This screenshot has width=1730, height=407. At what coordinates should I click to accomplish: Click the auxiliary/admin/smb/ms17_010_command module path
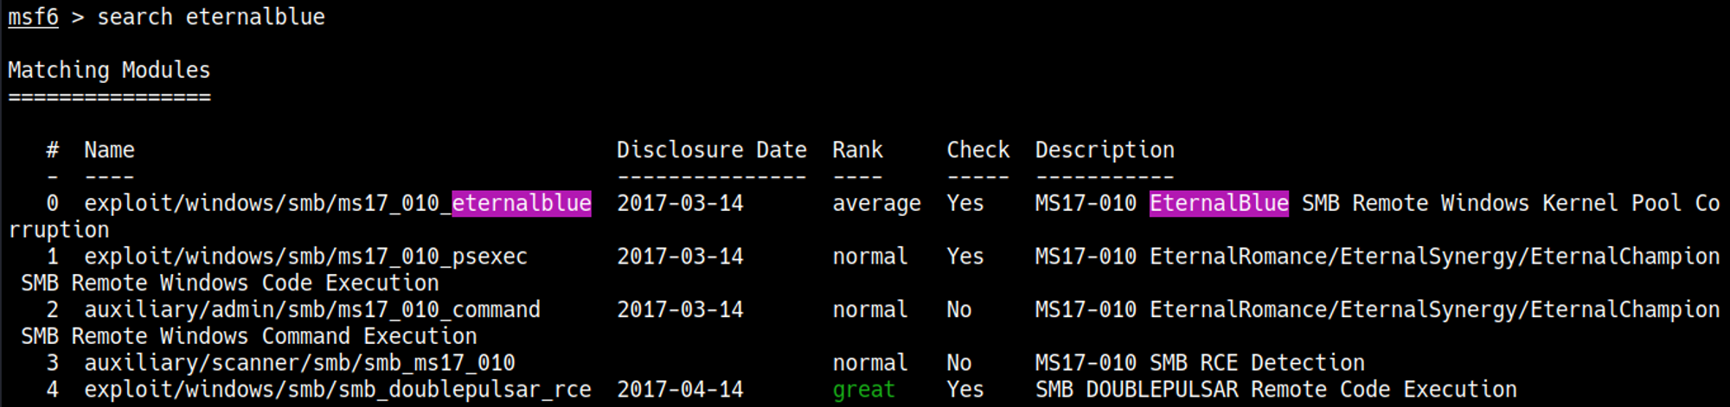pos(311,310)
